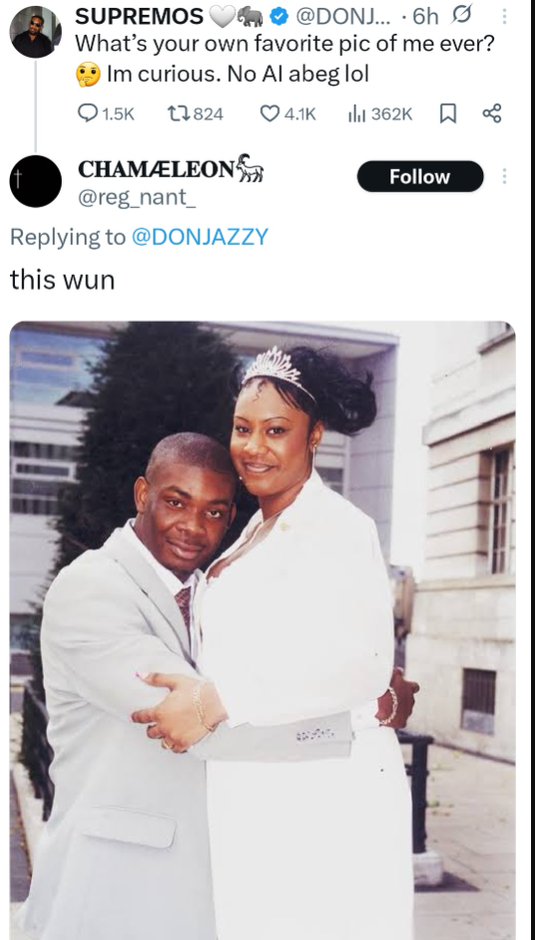Tap the black CHAMÆLEON profile avatar

pos(36,181)
